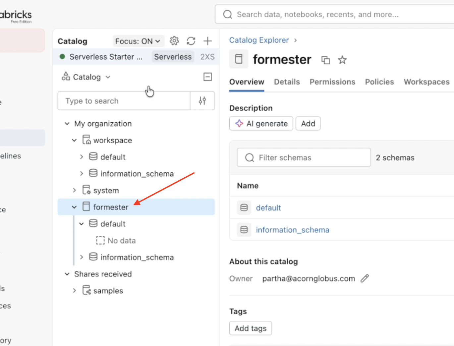Collapse the Shares received node
This screenshot has width=454, height=346.
click(x=67, y=274)
